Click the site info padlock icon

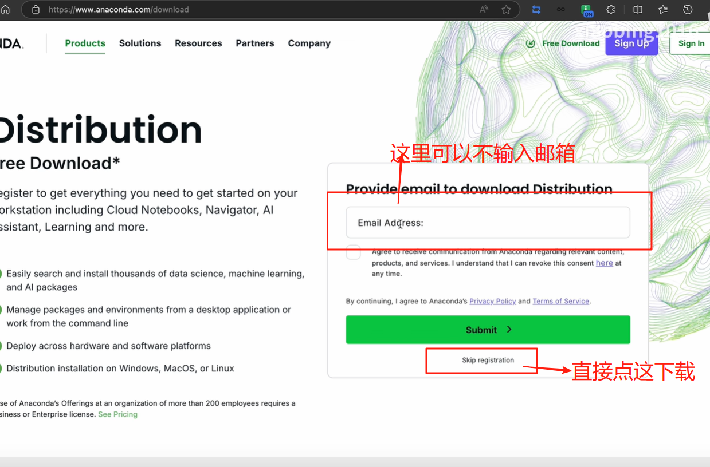[36, 9]
